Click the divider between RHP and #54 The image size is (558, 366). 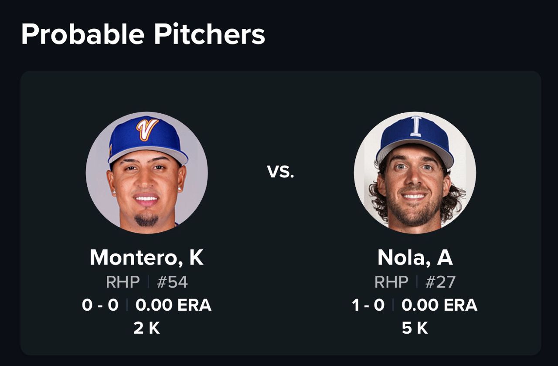tap(148, 282)
